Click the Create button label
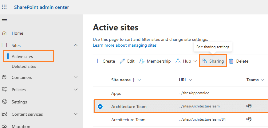This screenshot has height=128, width=268. (109, 61)
